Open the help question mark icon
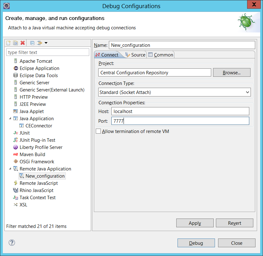The height and width of the screenshot is (256, 263). click(x=12, y=243)
